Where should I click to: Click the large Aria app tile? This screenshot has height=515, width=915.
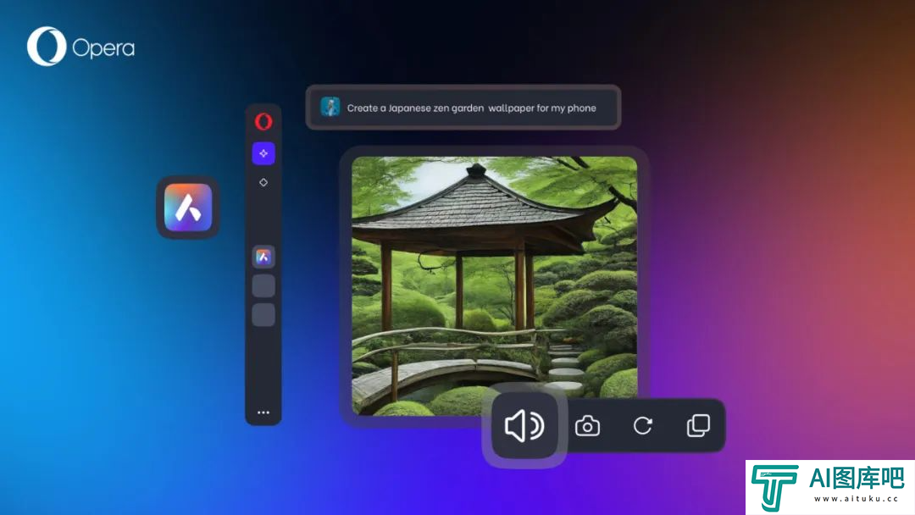188,208
